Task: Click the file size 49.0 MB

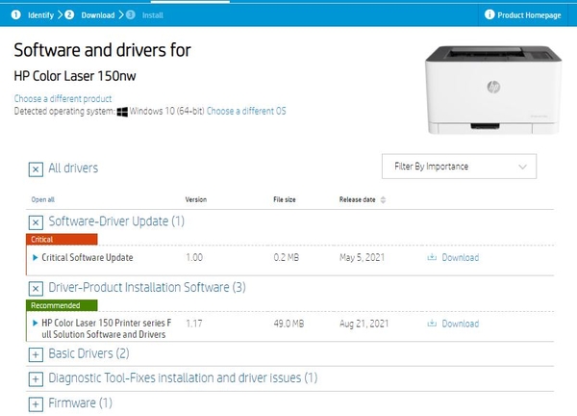Action: (288, 324)
